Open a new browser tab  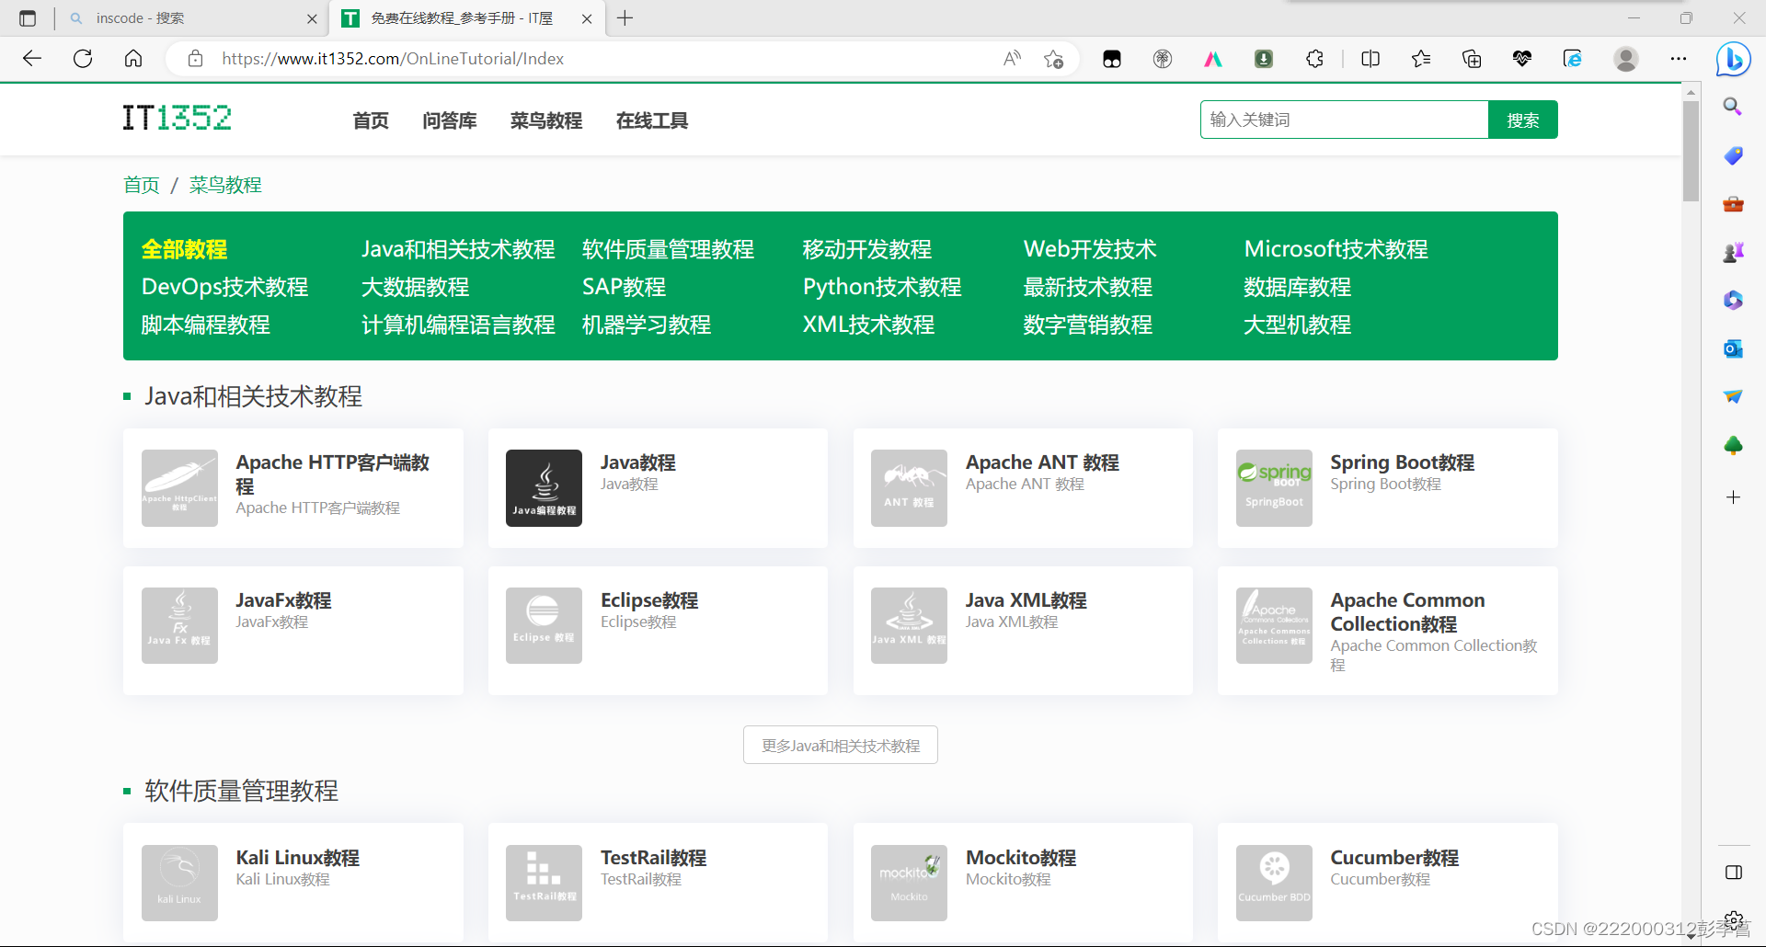pos(625,18)
